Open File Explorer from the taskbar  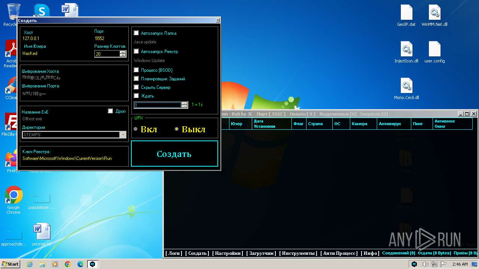click(42, 264)
